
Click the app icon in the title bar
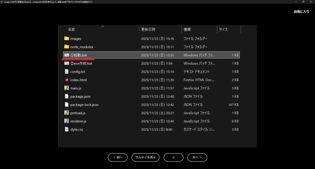click(x=2, y=2)
